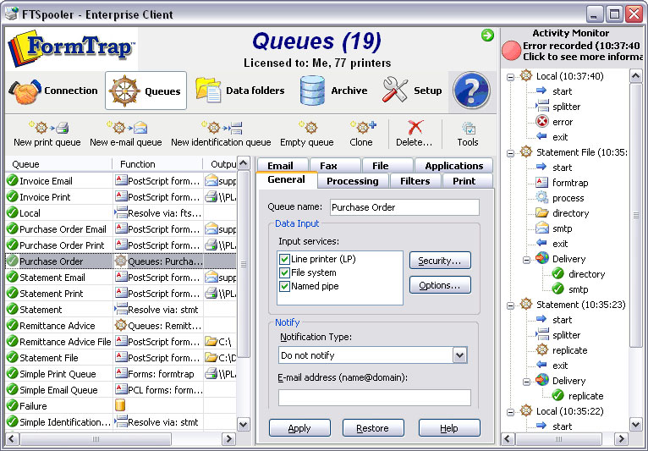Uncheck the Line printer (LP) checkbox
The height and width of the screenshot is (451, 648).
click(x=285, y=259)
